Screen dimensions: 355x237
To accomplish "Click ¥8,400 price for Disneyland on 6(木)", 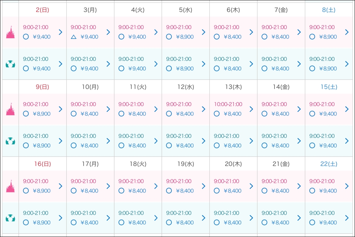I will (232, 37).
